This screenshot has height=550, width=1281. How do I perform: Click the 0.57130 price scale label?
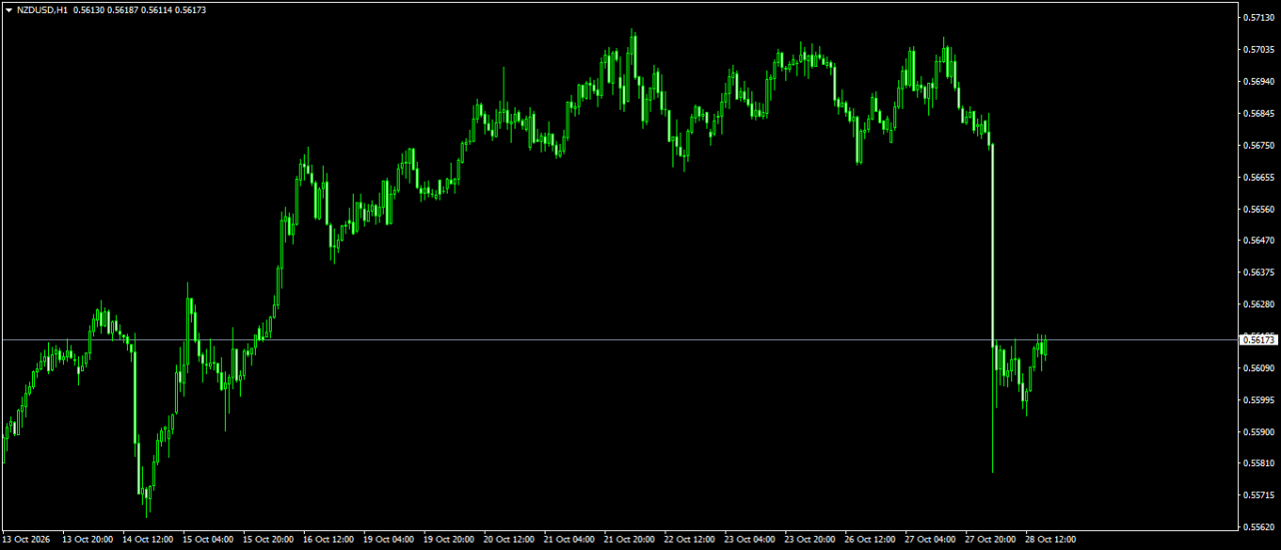point(1260,18)
